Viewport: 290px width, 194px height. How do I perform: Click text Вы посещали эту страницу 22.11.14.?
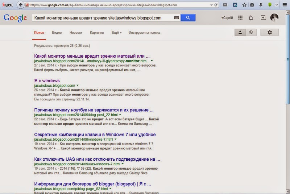(x=62, y=99)
